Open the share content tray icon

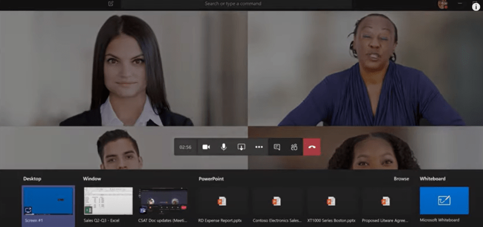[x=241, y=147]
